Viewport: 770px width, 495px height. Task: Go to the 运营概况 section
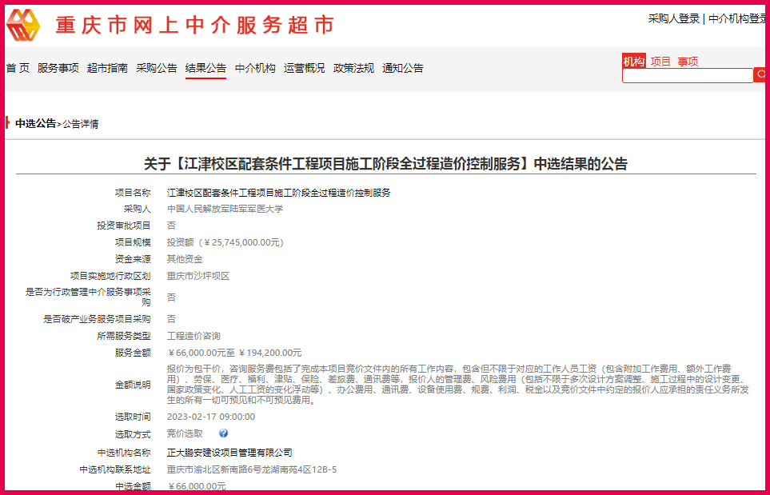(305, 68)
